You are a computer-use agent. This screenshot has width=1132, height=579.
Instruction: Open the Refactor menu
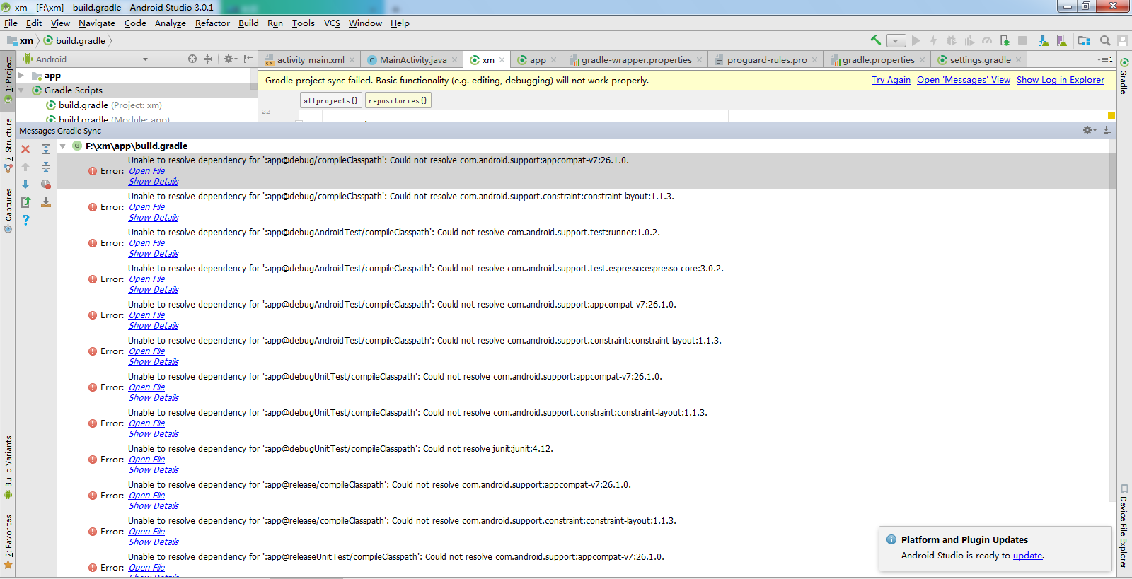coord(212,23)
